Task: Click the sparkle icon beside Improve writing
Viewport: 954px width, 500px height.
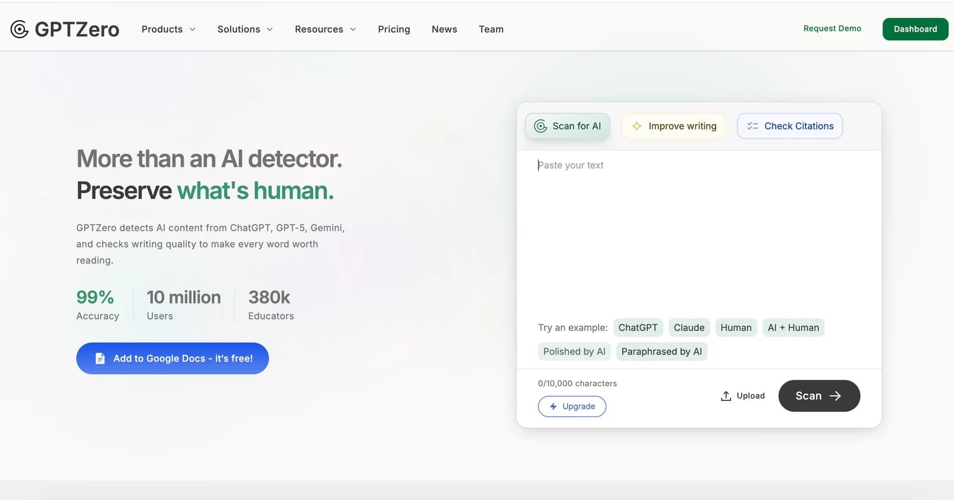Action: 637,126
